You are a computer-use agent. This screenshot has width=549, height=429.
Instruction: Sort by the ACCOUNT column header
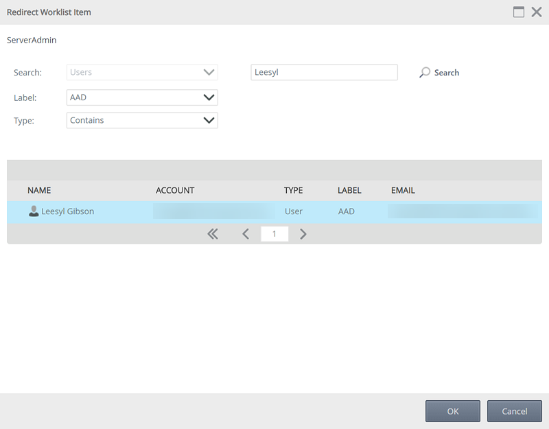click(x=175, y=190)
